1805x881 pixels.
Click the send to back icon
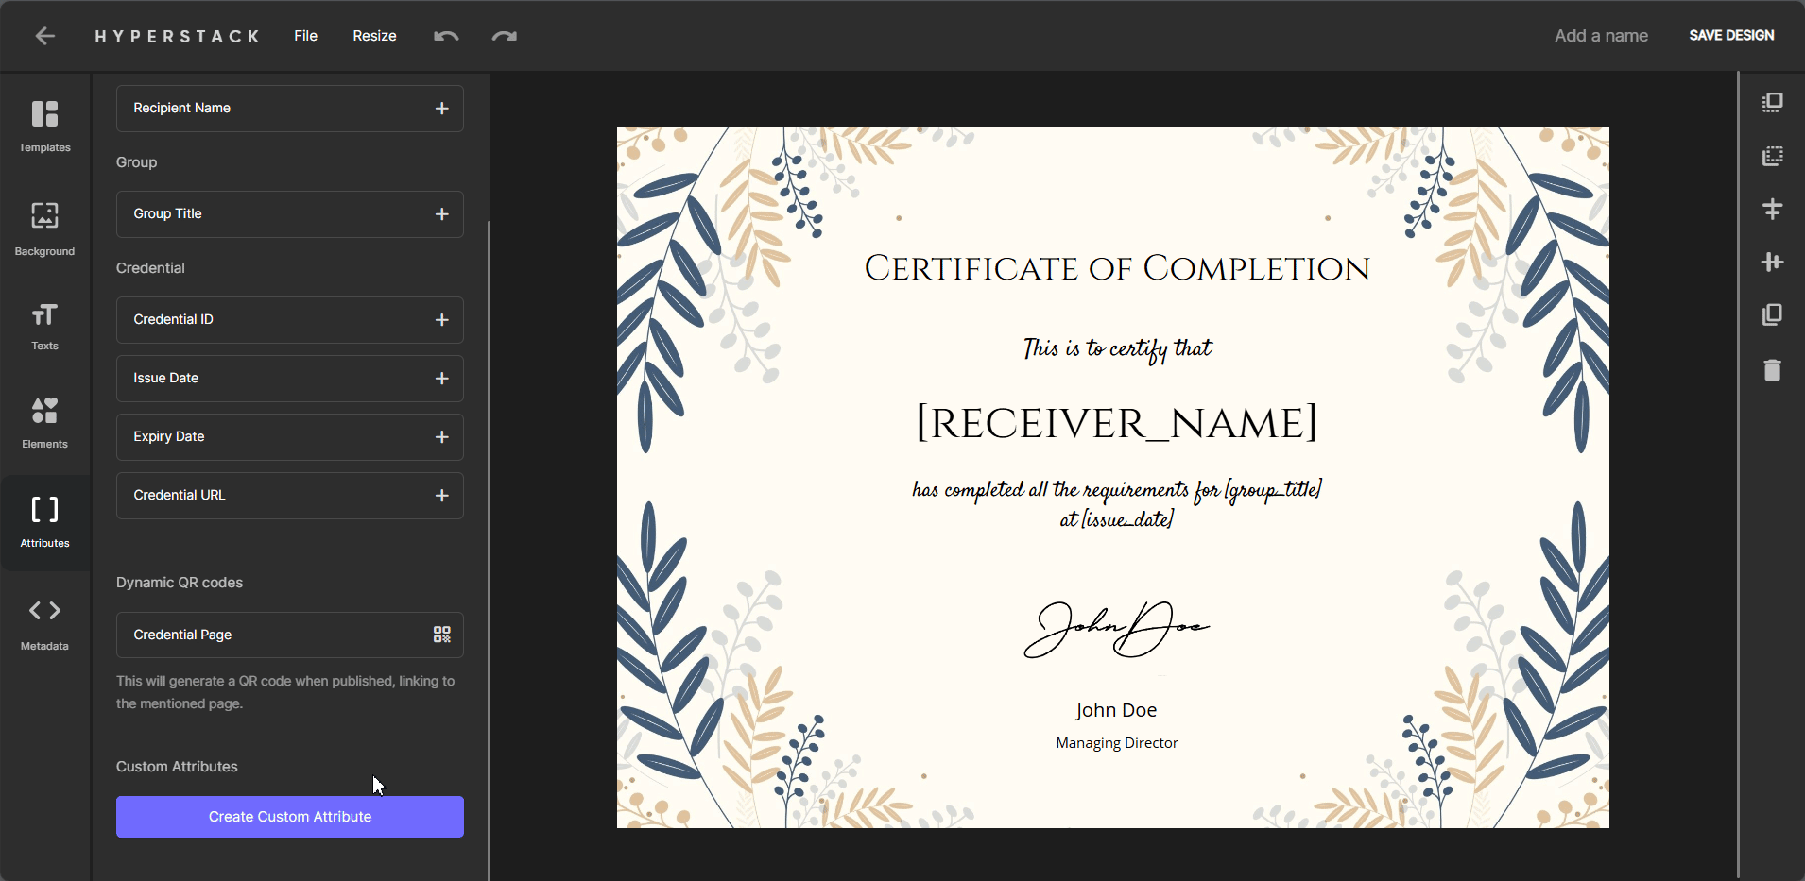point(1772,156)
